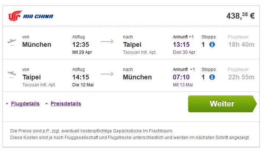Click the Don 30 Apr arrival date

184,52
